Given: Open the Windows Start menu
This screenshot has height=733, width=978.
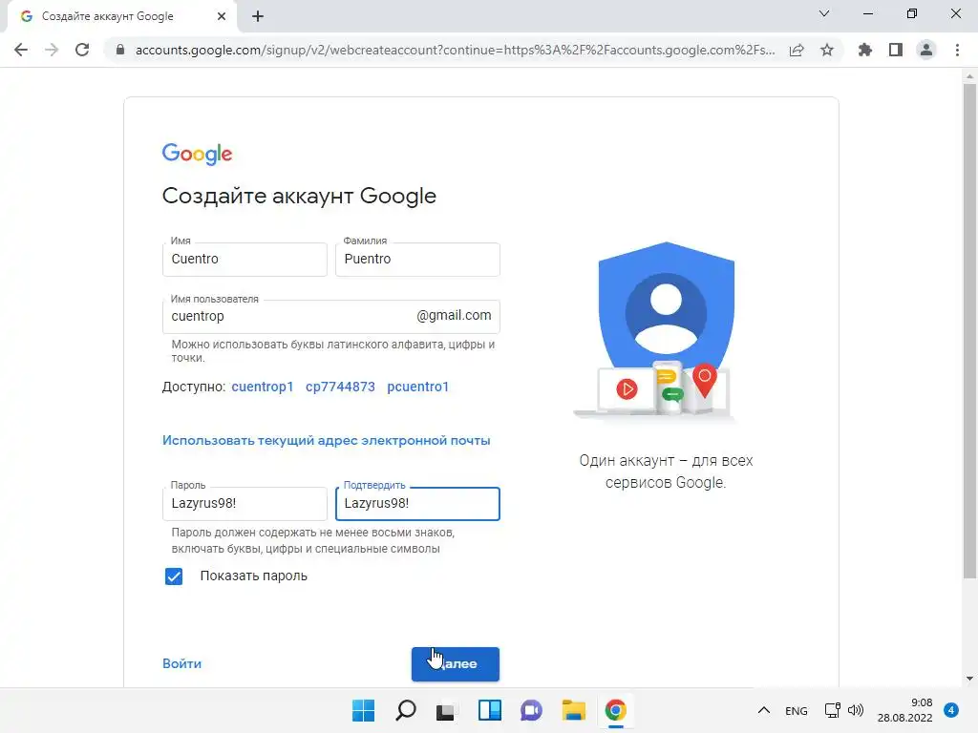Looking at the screenshot, I should coord(364,710).
